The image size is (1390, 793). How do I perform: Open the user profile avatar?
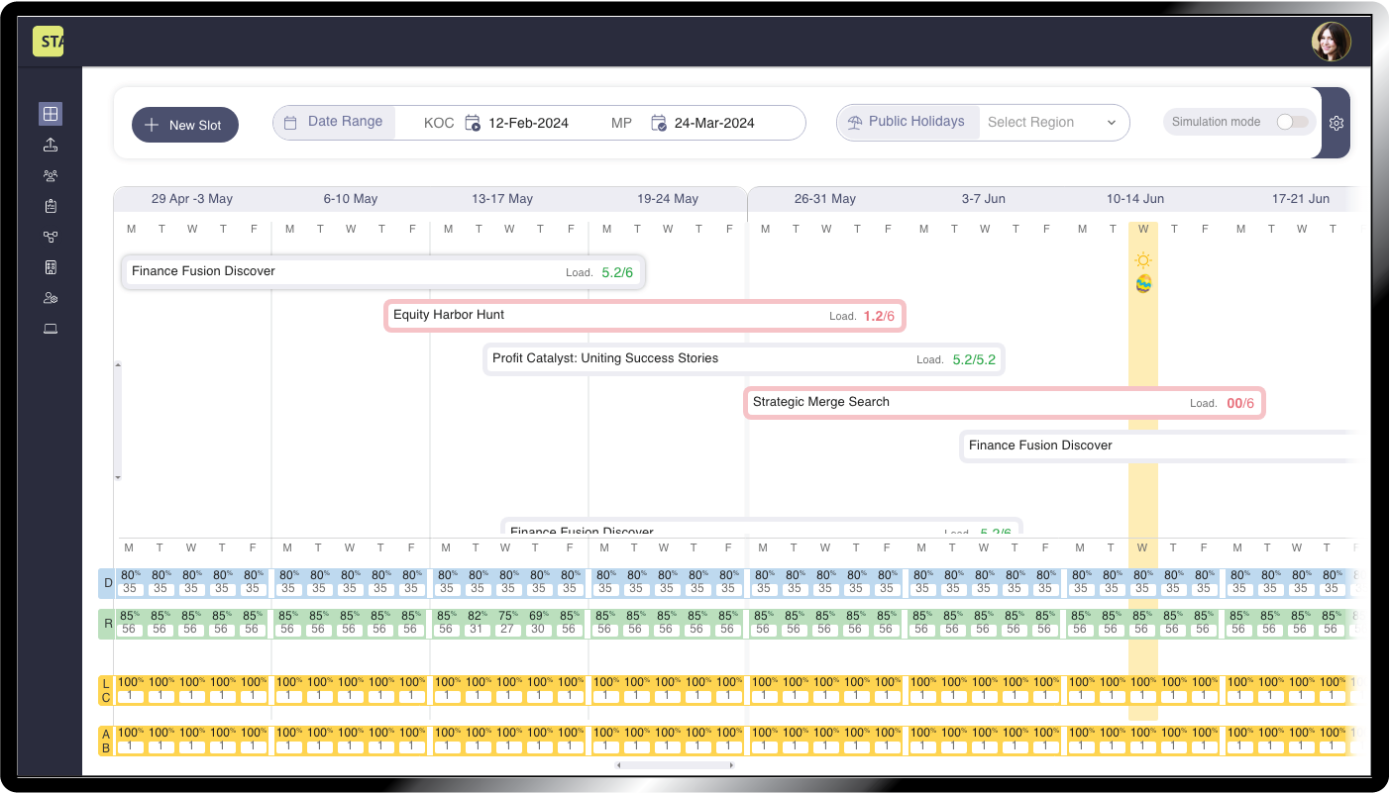[1331, 42]
